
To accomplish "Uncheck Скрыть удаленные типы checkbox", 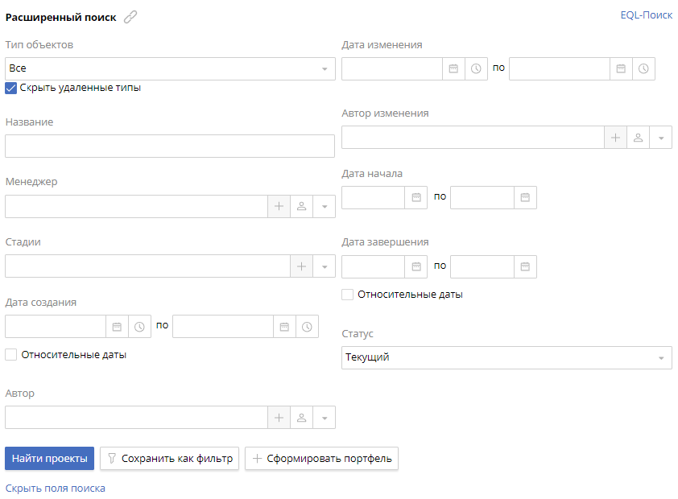I will [x=11, y=88].
